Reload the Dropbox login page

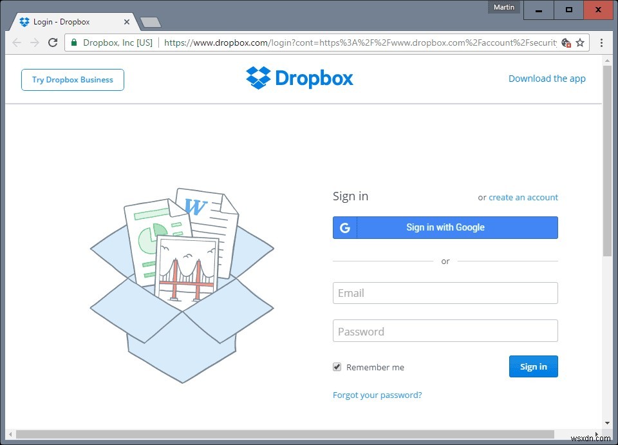tap(53, 43)
